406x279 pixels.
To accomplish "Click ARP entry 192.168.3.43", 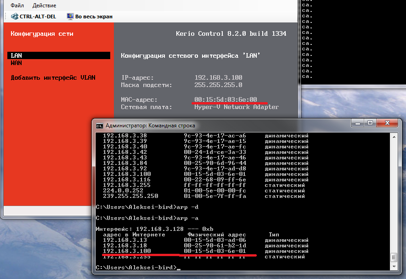I will coord(125,158).
